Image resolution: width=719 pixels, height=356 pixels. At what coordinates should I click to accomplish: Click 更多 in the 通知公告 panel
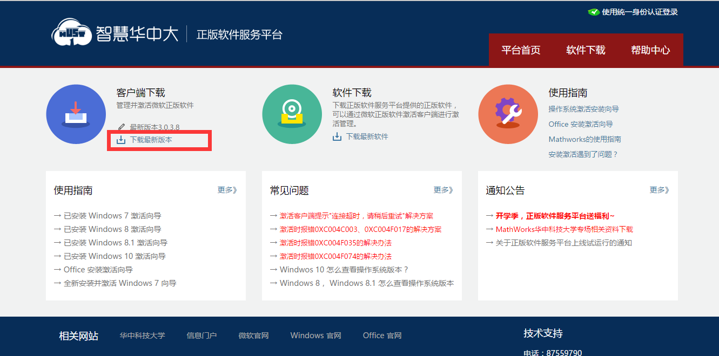coord(660,190)
